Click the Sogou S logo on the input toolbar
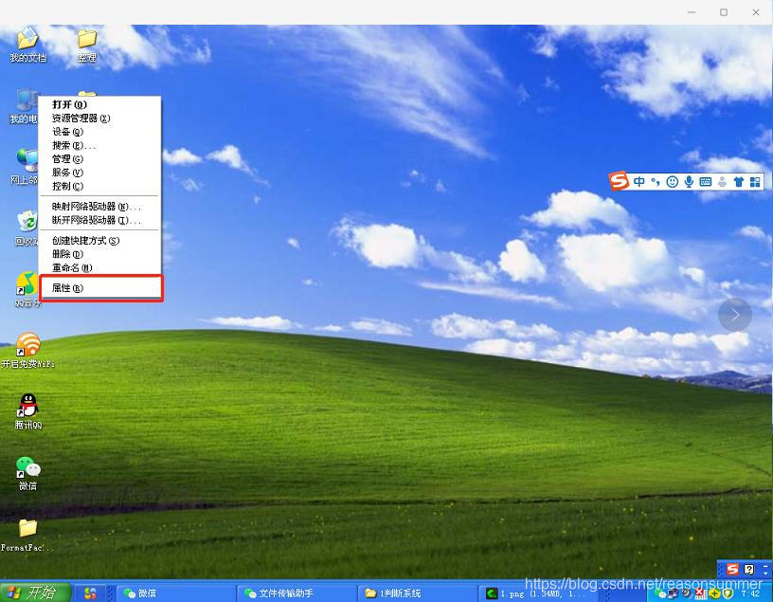Viewport: 773px width, 602px height. (x=619, y=181)
